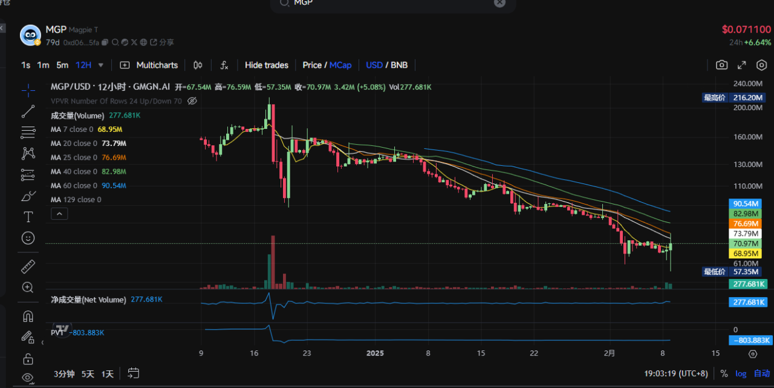
Task: Select the ruler measure tool
Action: 28,266
